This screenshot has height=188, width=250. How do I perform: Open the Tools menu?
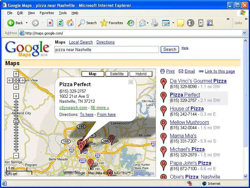(x=63, y=13)
